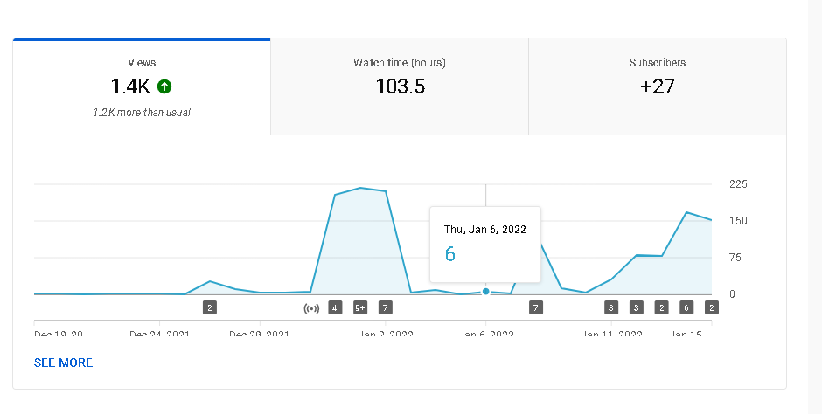Open the 7 marker right after the 9+ badge

(x=386, y=307)
